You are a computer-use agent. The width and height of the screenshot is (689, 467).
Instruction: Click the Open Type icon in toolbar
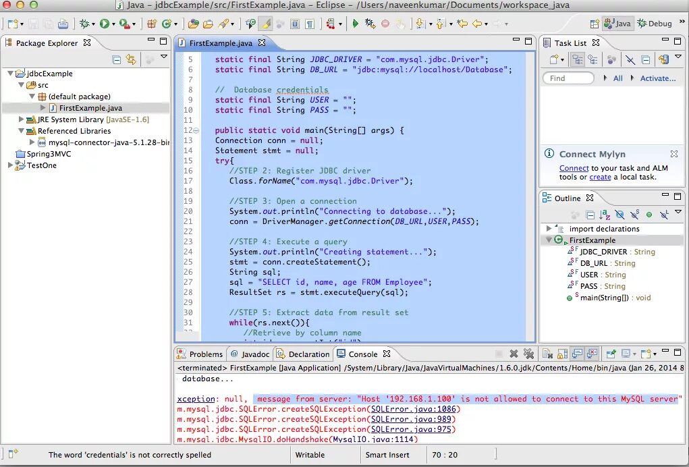[x=193, y=24]
